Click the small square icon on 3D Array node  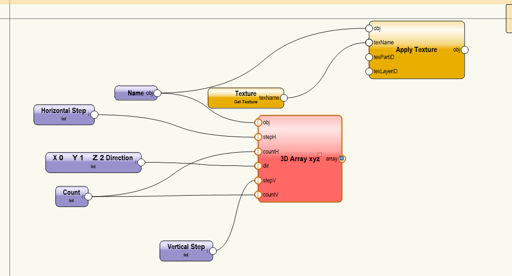[320, 155]
